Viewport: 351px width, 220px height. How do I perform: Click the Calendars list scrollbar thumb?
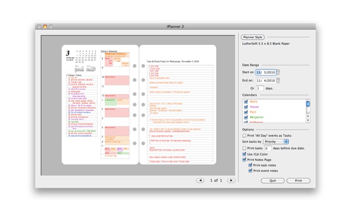pos(308,104)
